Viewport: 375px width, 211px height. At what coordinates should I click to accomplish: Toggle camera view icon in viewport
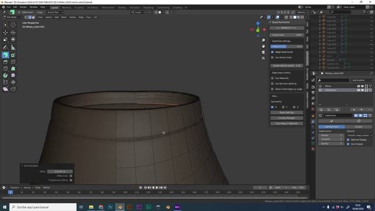click(263, 52)
